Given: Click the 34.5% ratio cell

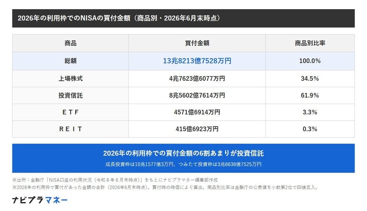Looking at the screenshot, I should [x=310, y=78].
